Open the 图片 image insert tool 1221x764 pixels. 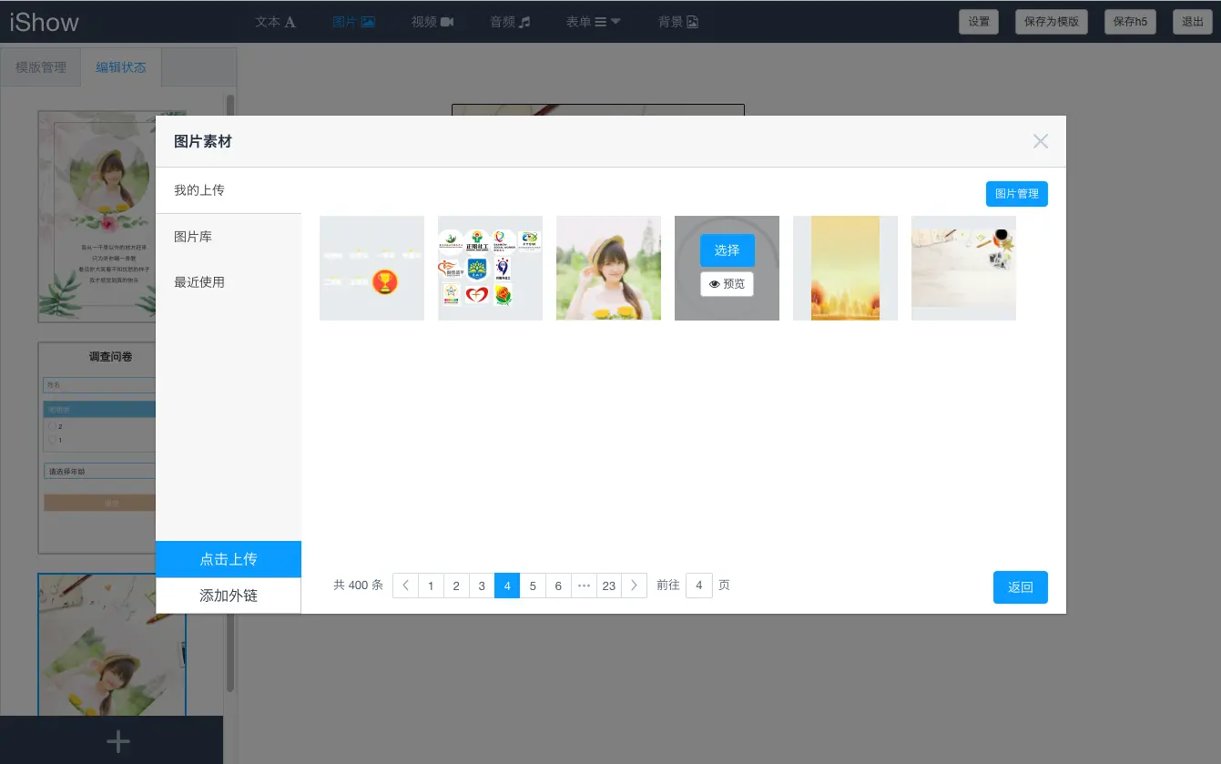coord(354,22)
